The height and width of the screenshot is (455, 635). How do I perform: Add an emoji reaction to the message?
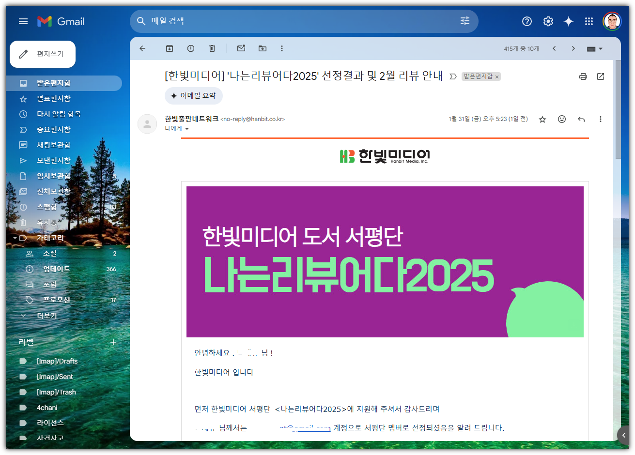(x=562, y=119)
